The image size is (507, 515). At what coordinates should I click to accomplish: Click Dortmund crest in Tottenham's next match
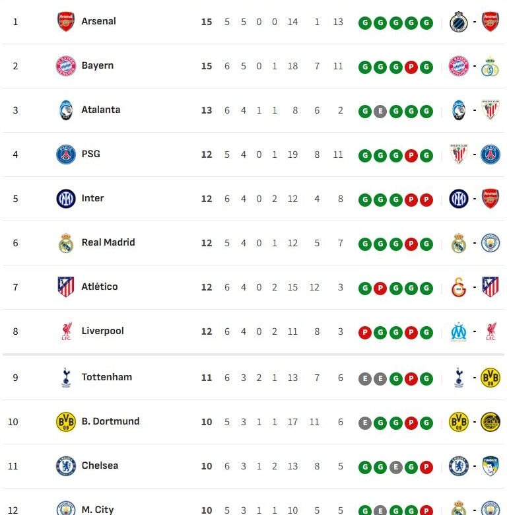point(490,378)
